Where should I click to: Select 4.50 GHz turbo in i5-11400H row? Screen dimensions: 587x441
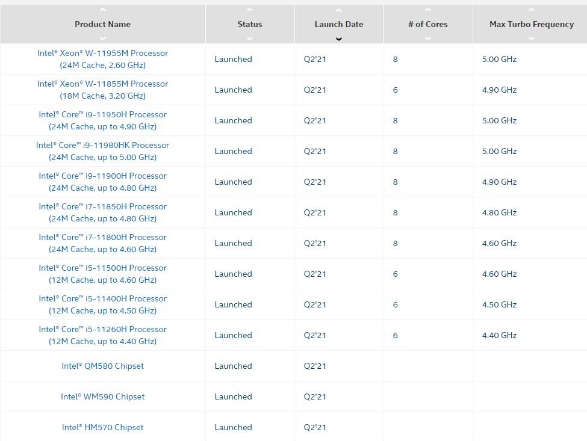(499, 304)
